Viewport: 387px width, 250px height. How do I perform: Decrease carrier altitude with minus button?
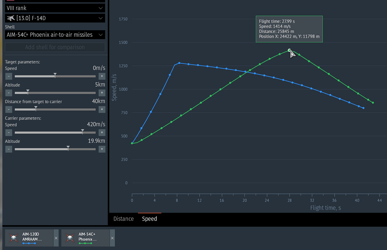[x=9, y=149]
